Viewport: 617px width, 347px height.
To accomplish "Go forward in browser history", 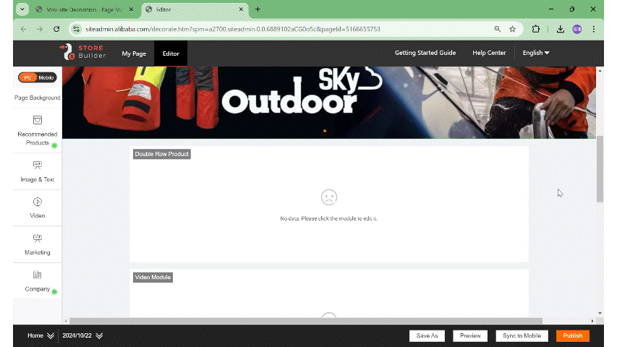I will [40, 29].
